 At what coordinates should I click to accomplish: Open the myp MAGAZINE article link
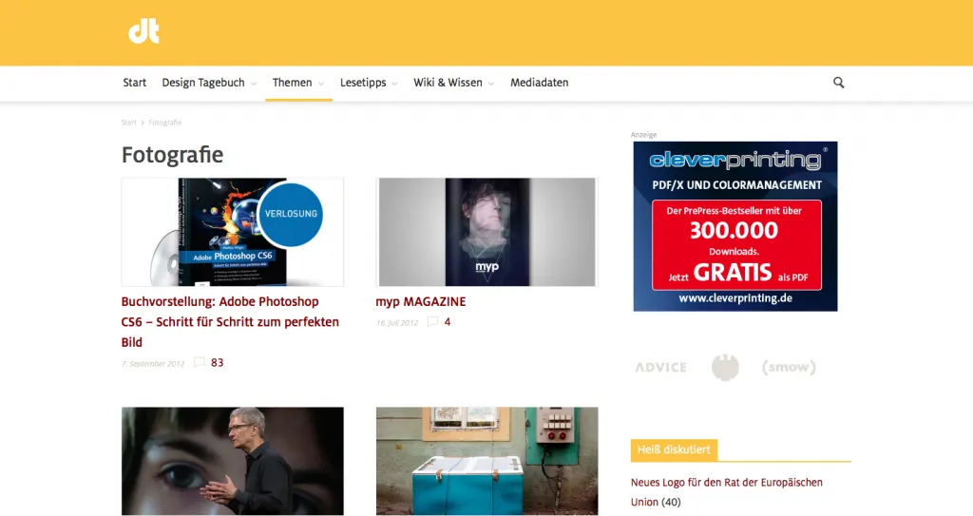pyautogui.click(x=421, y=302)
